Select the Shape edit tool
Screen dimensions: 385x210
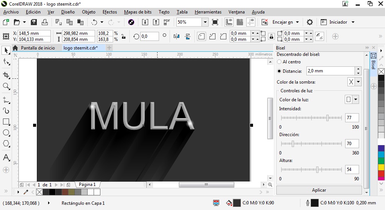click(6, 62)
